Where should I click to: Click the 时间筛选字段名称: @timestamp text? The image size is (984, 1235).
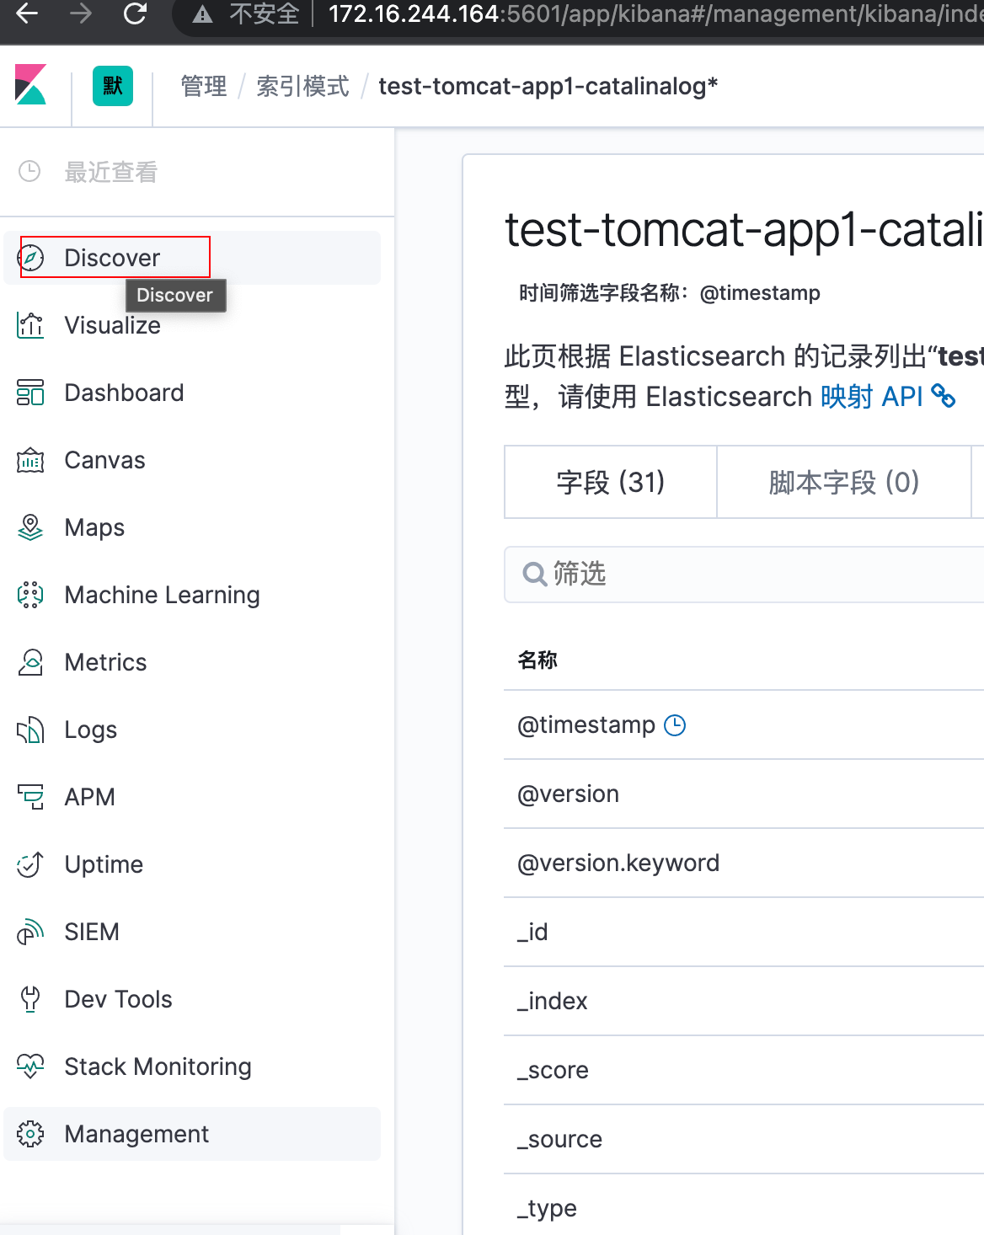click(670, 293)
